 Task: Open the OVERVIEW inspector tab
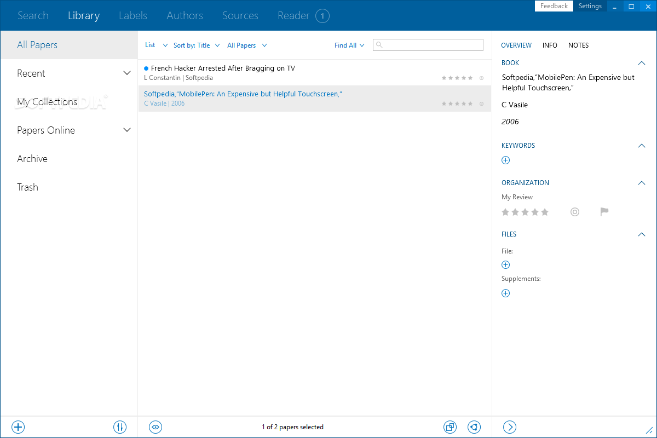(x=516, y=45)
